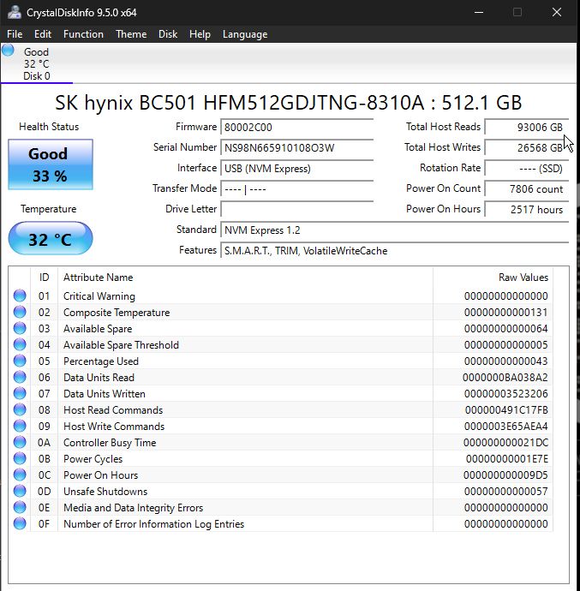Viewport: 580px width, 591px height.
Task: Click the Standard field NVM Express 1.2
Action: (x=394, y=230)
